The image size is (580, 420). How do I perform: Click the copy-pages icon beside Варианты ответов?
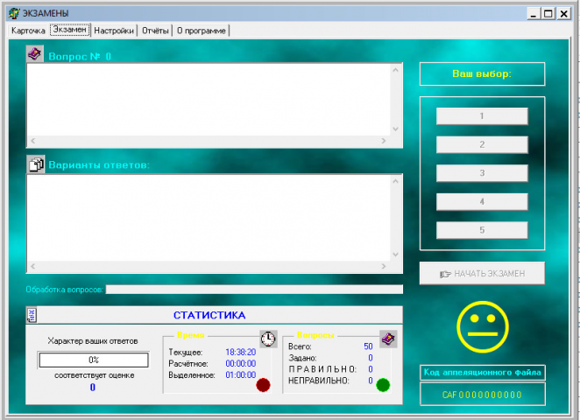click(x=36, y=164)
